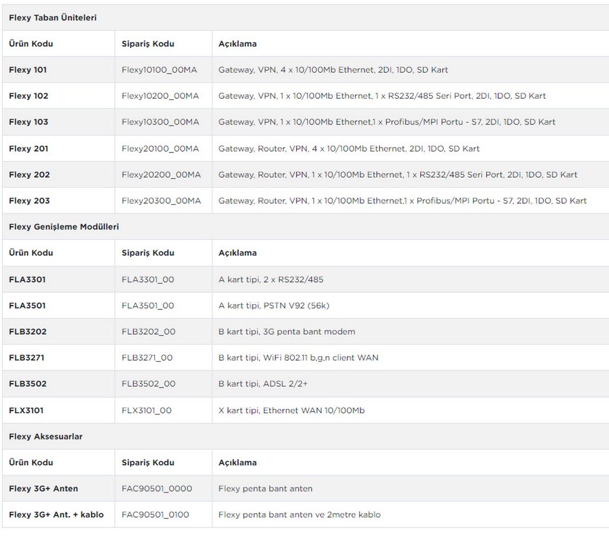Click order code 'Flexy10100_00MA'
This screenshot has width=609, height=536.
point(159,70)
